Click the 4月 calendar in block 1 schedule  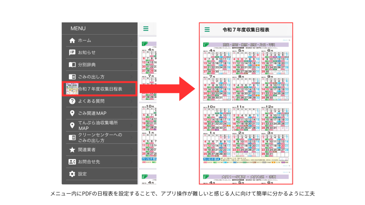coord(217,62)
